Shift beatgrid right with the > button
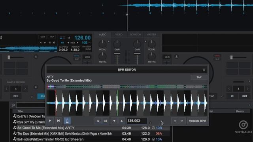The width and height of the screenshot is (253, 142). [x=182, y=121]
